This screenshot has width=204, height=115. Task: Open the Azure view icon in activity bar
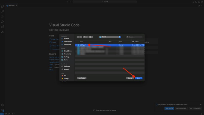2,32
